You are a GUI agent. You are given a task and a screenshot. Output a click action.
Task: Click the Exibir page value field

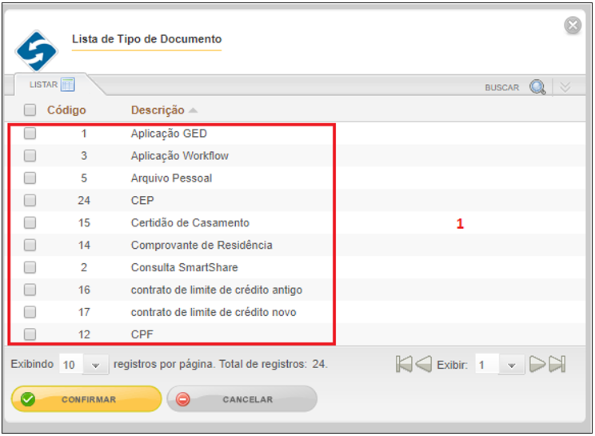(x=487, y=365)
